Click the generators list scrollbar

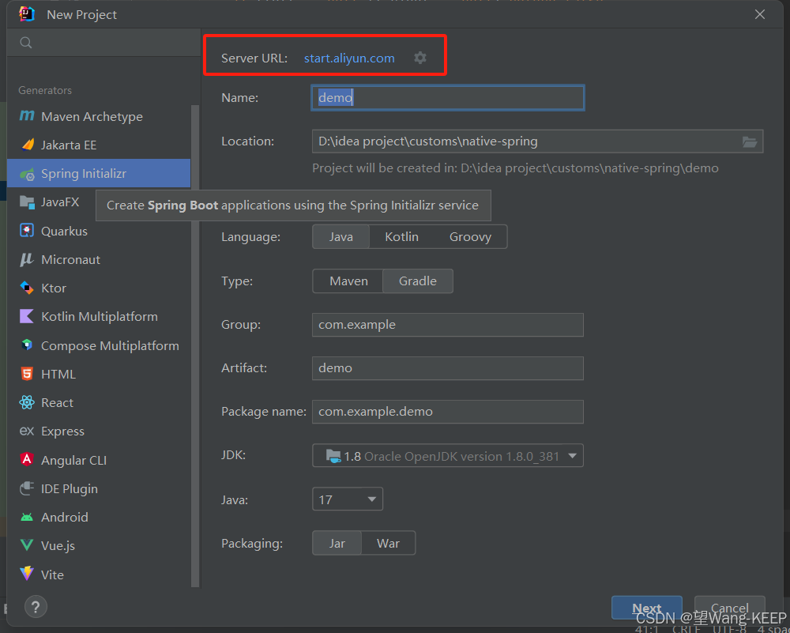(195, 345)
